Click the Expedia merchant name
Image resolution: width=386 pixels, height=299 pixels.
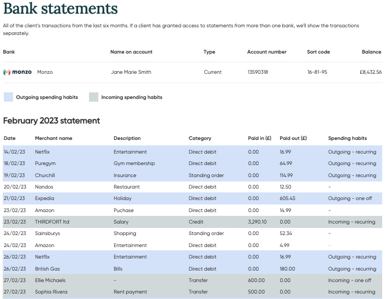(45, 198)
